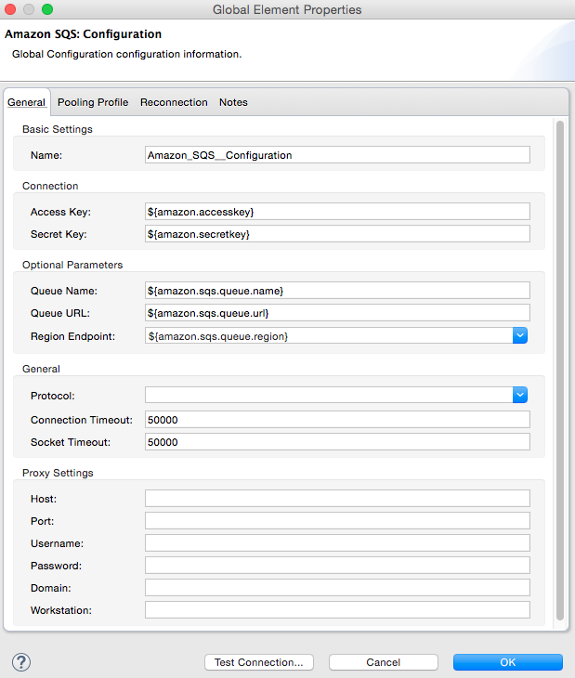The image size is (575, 678).
Task: Switch to the General tab
Action: (x=26, y=102)
